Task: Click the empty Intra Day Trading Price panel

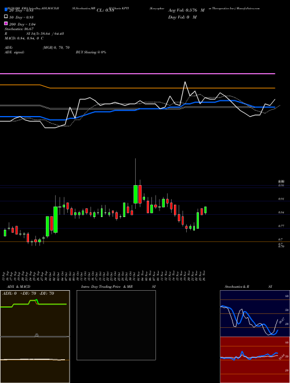Action: [116, 325]
